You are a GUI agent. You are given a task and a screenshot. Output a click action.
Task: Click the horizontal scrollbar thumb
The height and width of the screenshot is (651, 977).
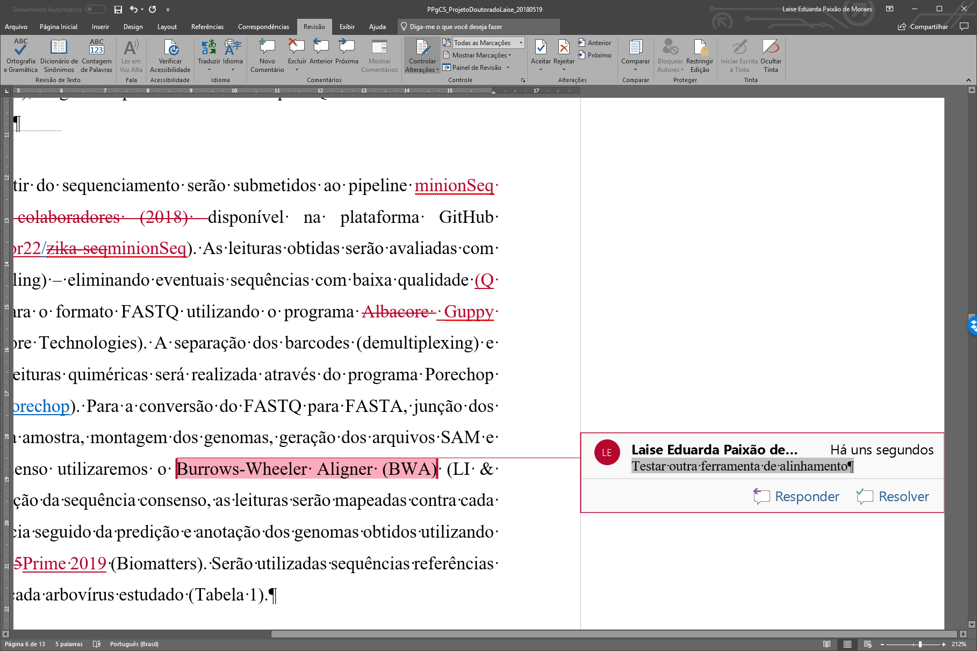pyautogui.click(x=614, y=634)
